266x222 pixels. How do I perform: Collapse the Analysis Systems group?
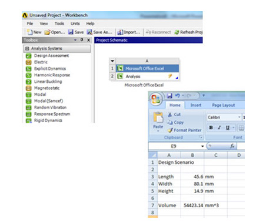click(27, 49)
